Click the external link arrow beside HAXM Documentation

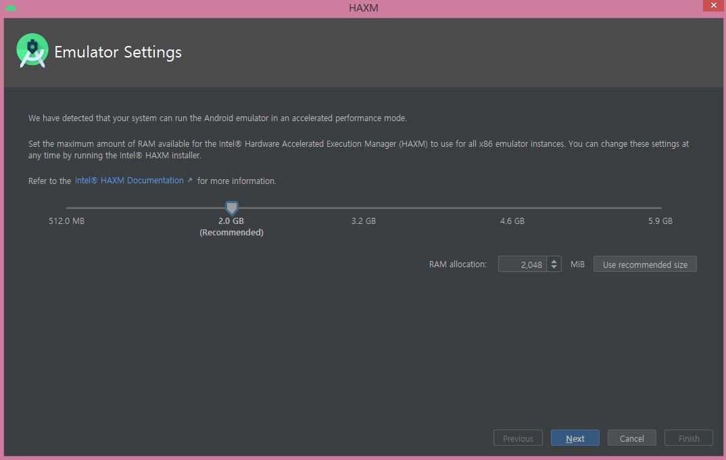(x=189, y=180)
